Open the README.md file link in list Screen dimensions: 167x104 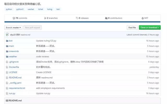[x=15, y=78]
